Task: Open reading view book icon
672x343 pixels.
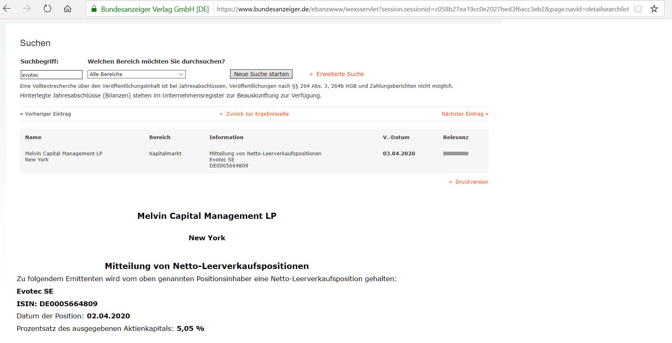Action: [638, 9]
